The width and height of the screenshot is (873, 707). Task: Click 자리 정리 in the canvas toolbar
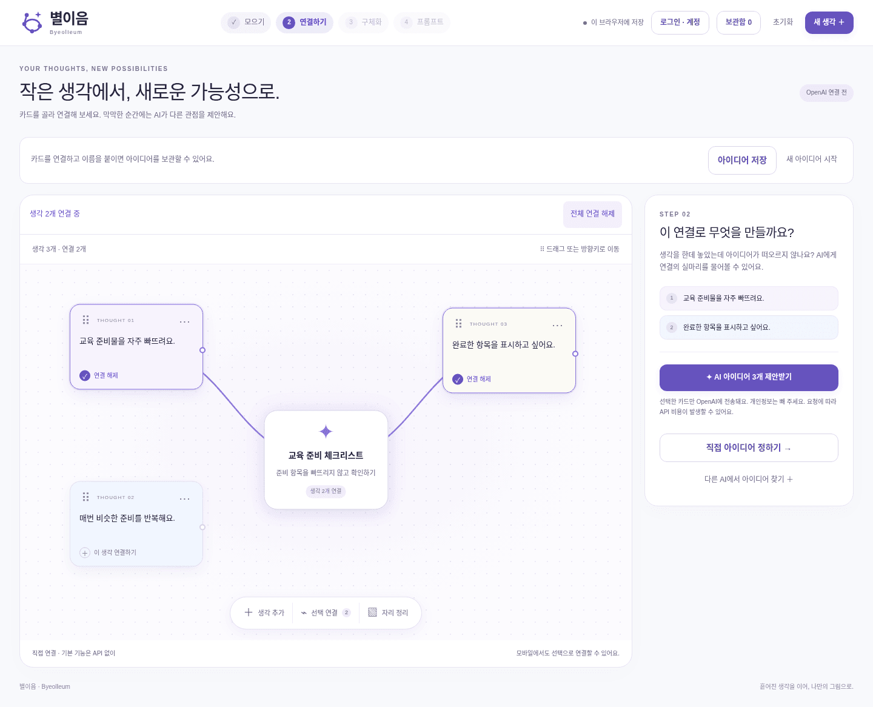[x=389, y=613]
